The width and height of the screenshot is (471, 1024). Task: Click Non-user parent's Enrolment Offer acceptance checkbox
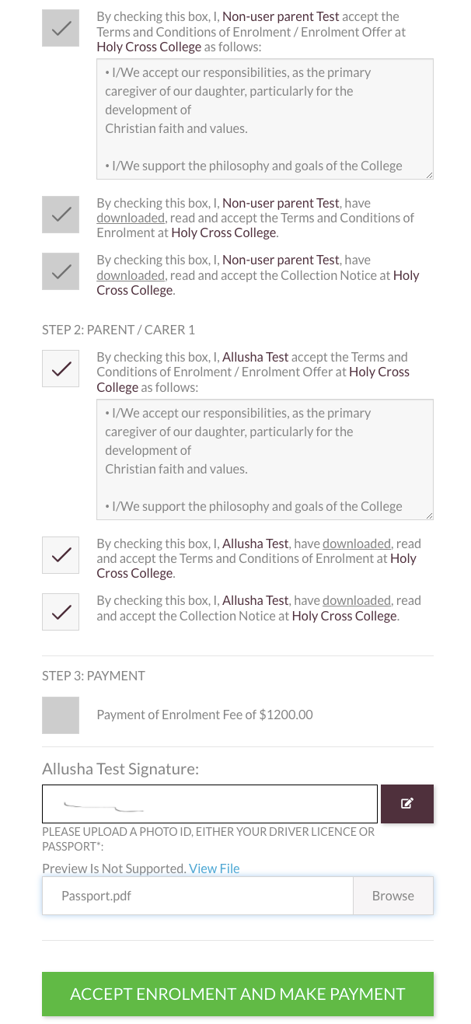coord(61,28)
